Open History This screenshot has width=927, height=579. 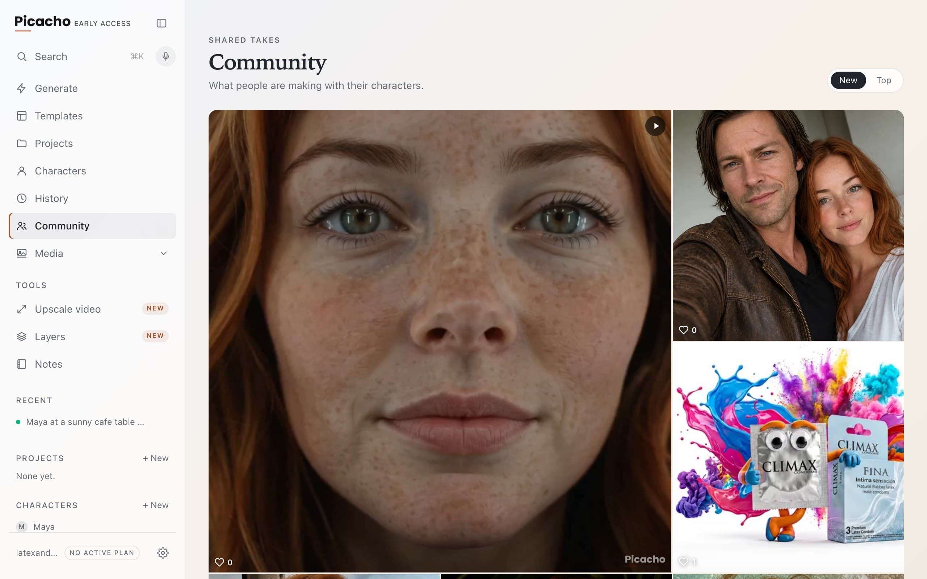point(92,198)
